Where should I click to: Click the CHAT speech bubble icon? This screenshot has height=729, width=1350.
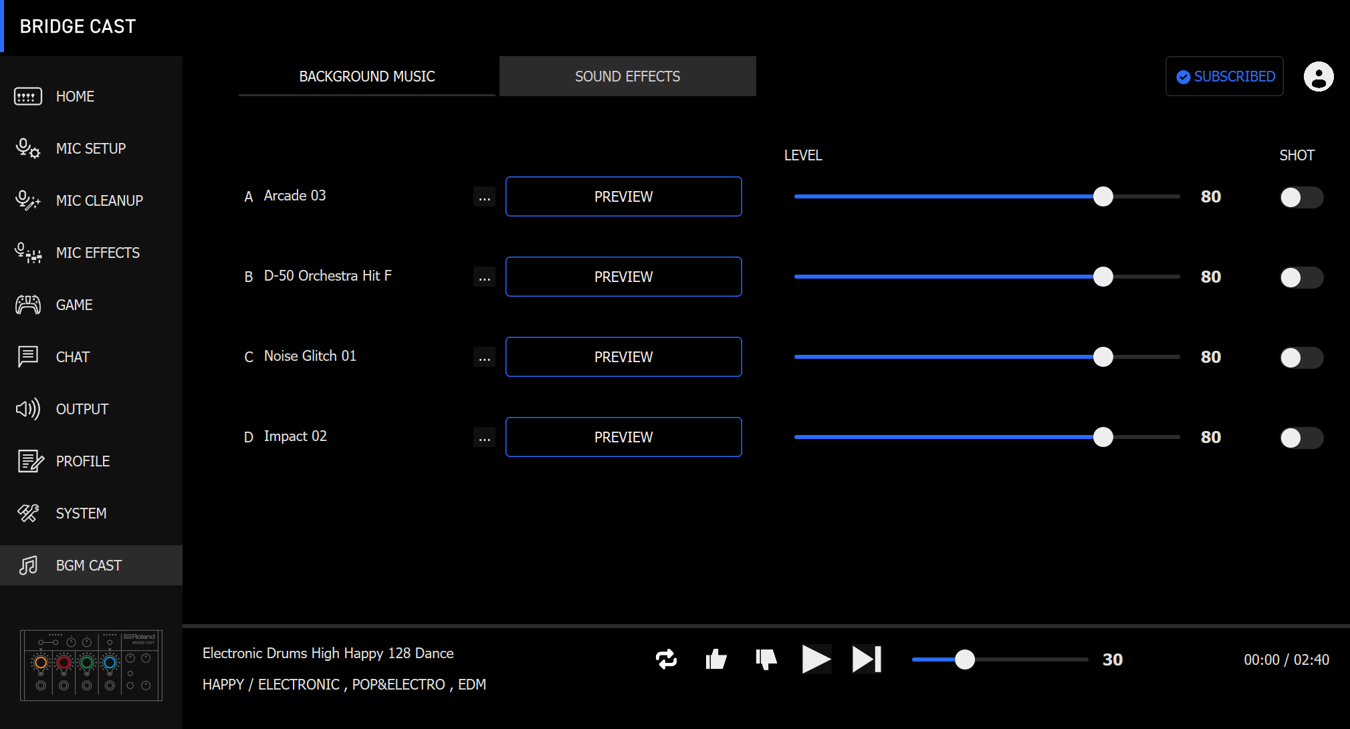(x=28, y=357)
